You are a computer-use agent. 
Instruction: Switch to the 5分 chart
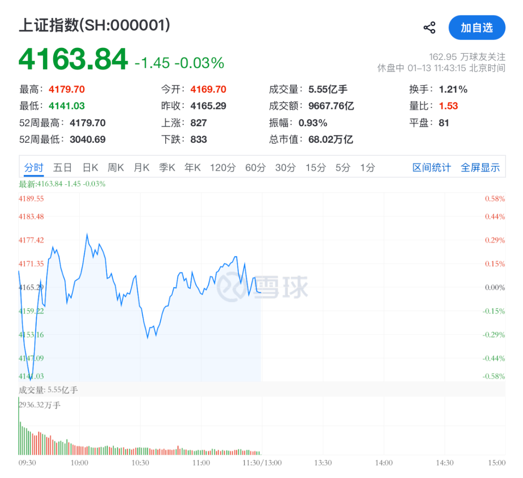coord(342,168)
